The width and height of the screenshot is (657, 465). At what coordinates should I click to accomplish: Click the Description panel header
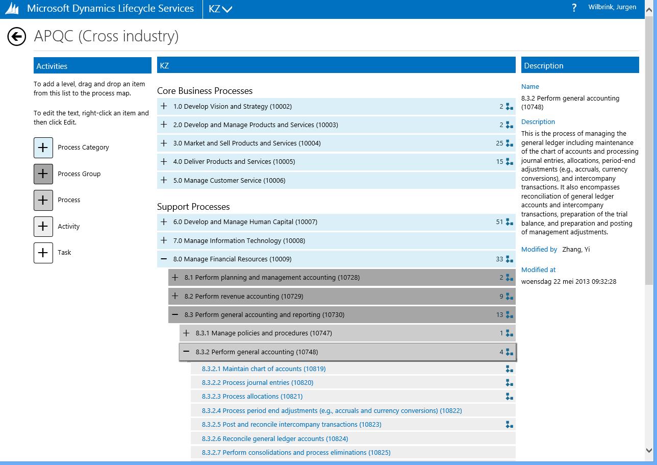[580, 65]
